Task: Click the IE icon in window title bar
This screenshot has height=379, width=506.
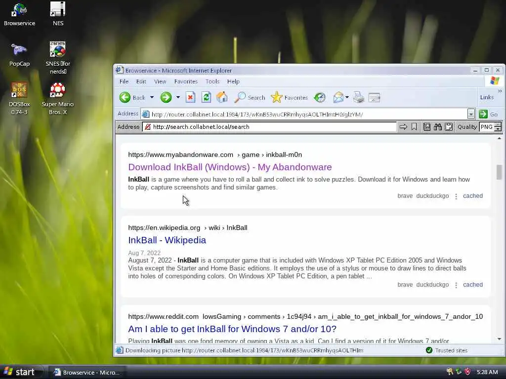Action: pos(120,70)
